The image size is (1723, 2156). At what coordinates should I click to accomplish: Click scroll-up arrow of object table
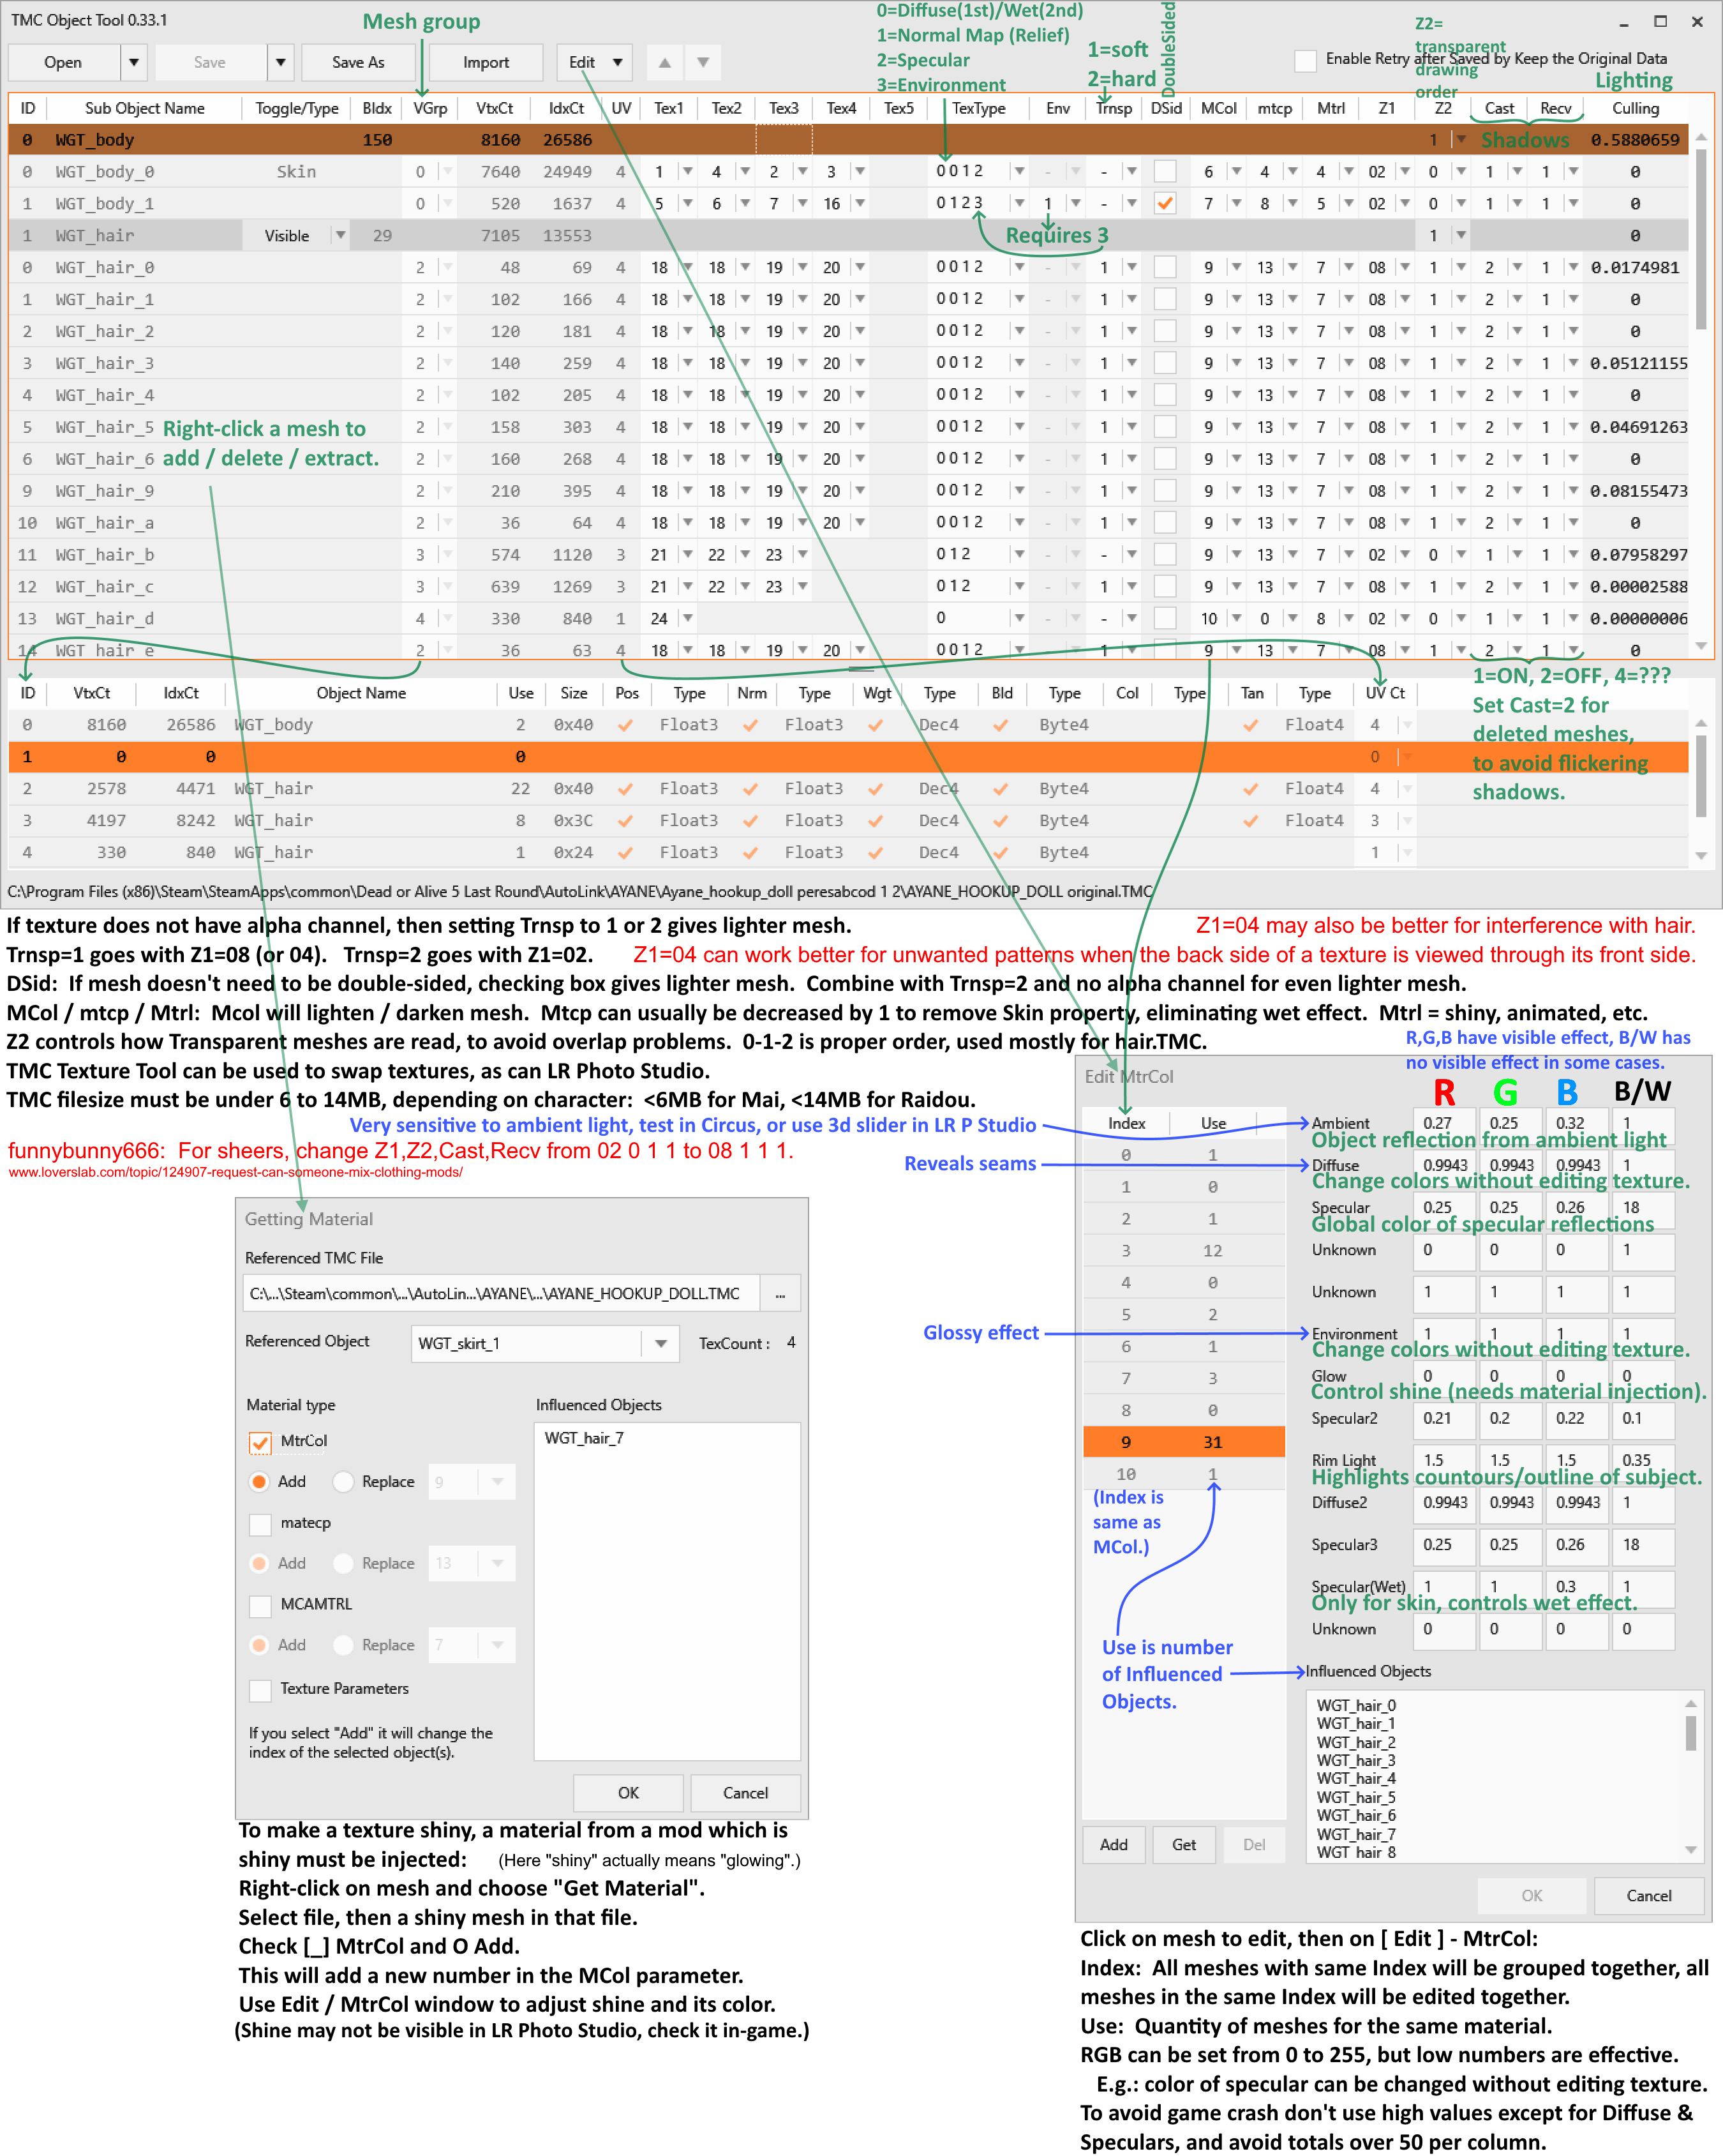[x=1702, y=723]
